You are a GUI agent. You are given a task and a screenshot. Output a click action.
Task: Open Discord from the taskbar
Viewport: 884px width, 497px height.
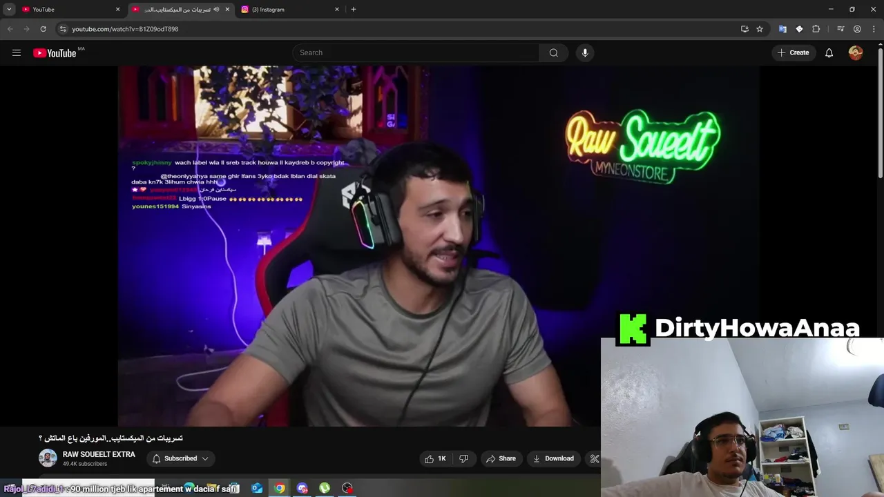[x=302, y=488]
